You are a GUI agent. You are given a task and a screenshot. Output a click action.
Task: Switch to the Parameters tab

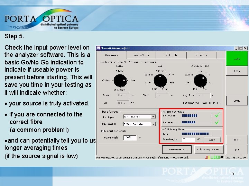click(112, 55)
